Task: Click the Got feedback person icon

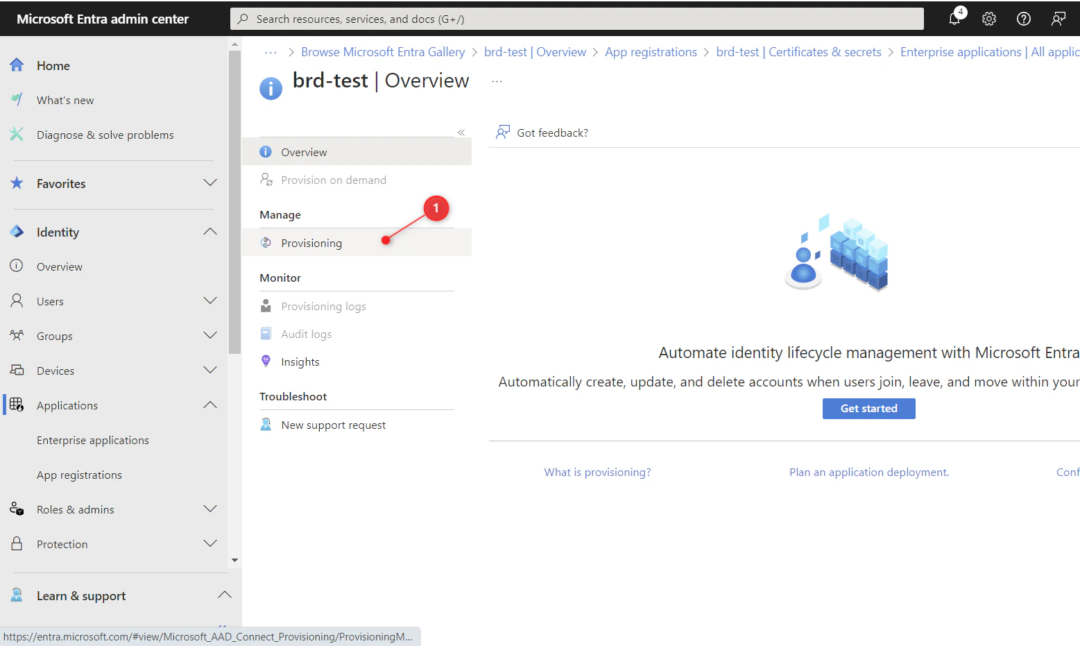Action: (503, 133)
